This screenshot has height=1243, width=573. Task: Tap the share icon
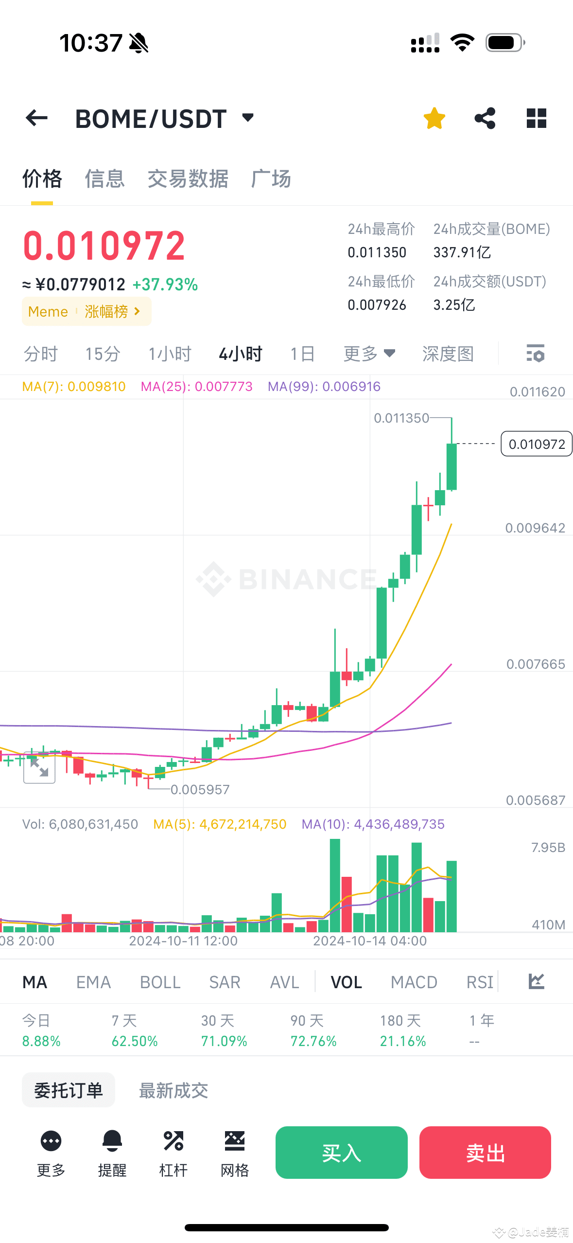(x=485, y=118)
